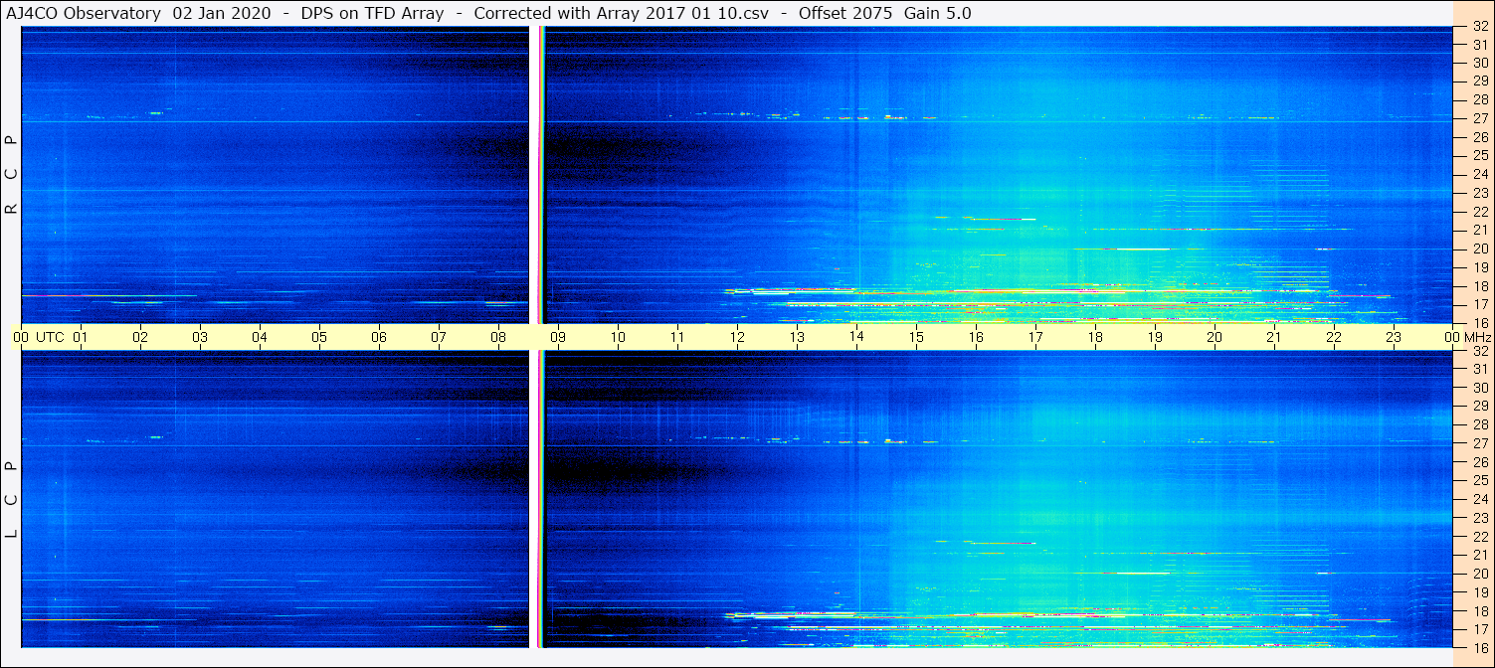
Task: Click the 27 MHz label of RCP panel
Action: click(x=1479, y=118)
